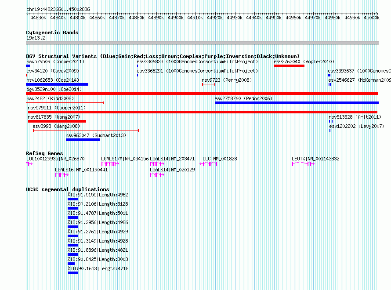Click segmental duplication bar Length:4718
Screen dimensions: 391x290
tap(73, 273)
